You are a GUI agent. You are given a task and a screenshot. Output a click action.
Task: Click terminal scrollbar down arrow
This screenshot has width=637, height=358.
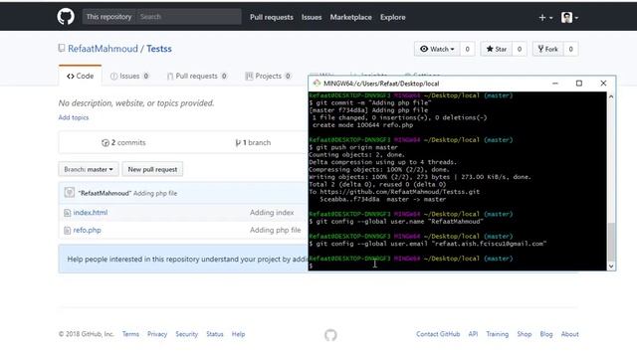[x=611, y=267]
